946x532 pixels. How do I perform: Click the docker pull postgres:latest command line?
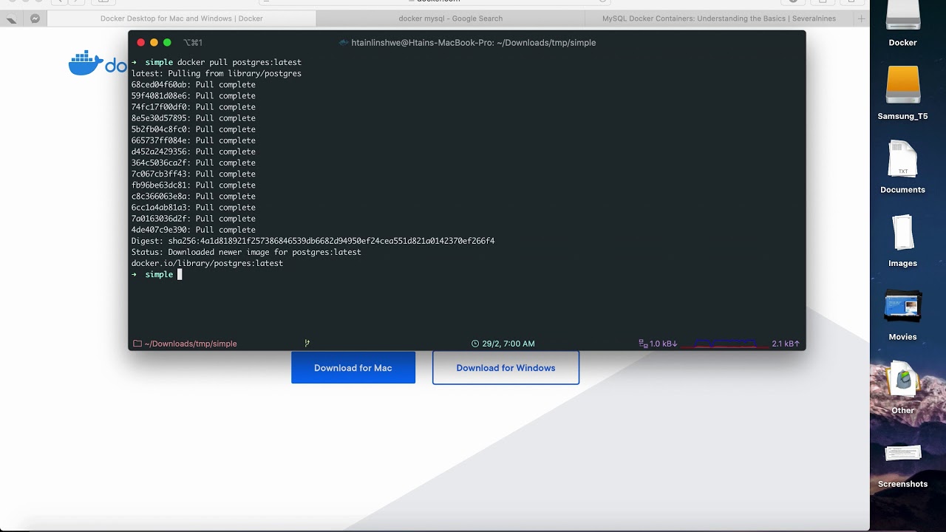tap(239, 62)
